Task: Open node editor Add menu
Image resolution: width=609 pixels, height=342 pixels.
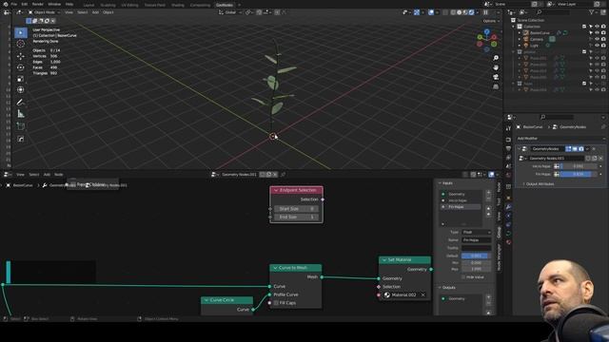Action: click(x=47, y=175)
